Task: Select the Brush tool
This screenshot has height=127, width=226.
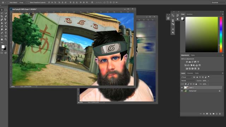Action: tap(6, 20)
